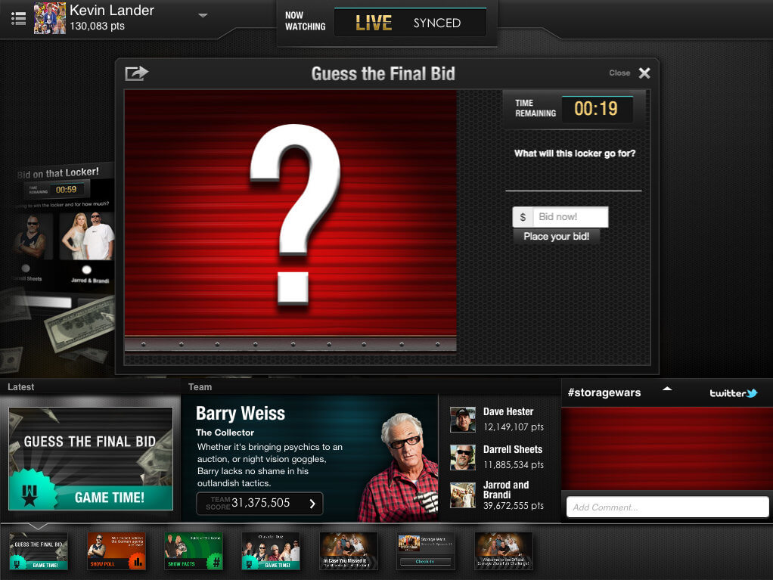Select the Darrell Sheets radio button
Screen dimensions: 773x580
pos(26,268)
